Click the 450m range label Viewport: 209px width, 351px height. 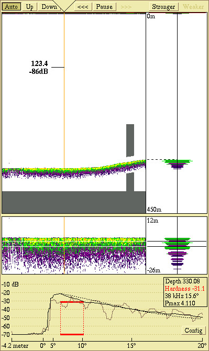point(154,210)
